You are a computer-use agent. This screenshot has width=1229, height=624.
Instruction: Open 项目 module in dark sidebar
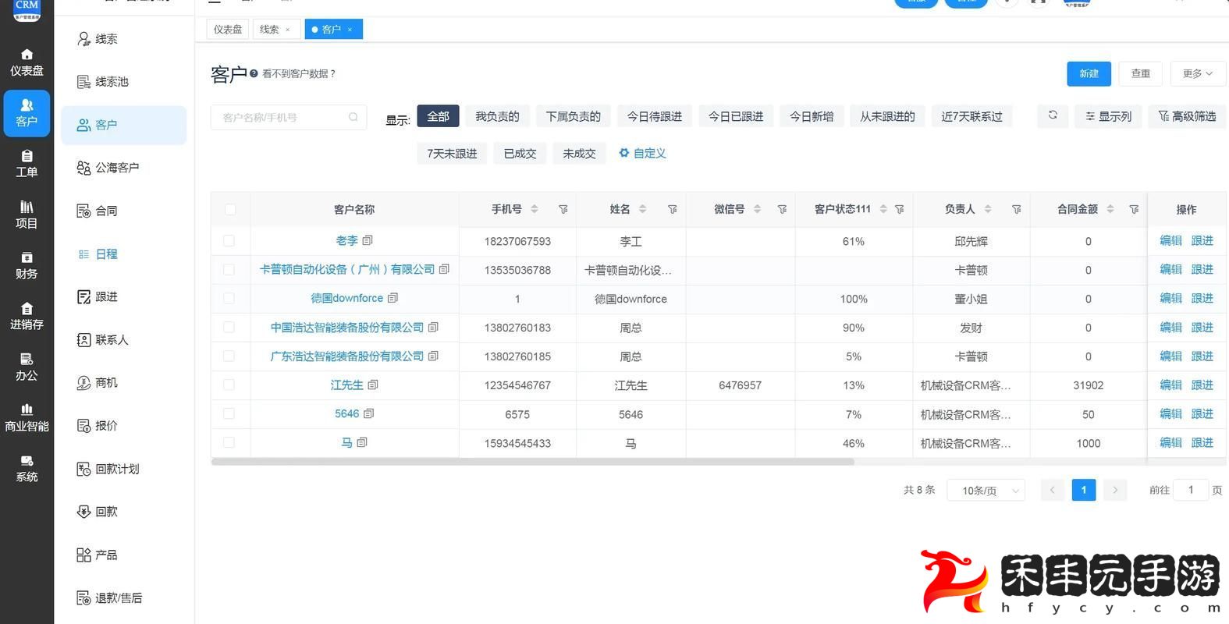27,214
